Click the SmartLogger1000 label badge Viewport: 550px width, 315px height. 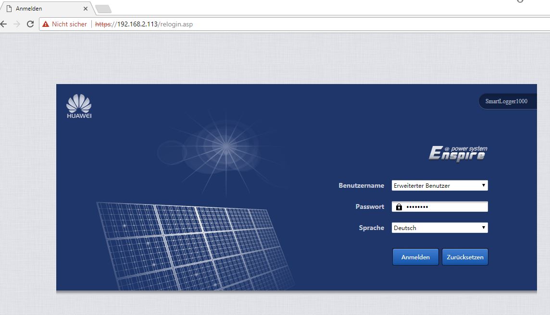tap(507, 101)
